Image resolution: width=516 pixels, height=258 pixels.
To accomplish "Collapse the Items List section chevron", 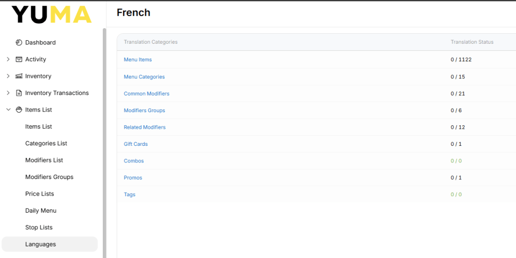I will 8,110.
